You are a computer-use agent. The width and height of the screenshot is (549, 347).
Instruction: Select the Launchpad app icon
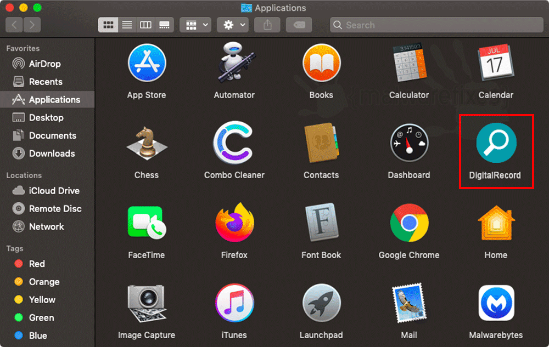point(321,303)
